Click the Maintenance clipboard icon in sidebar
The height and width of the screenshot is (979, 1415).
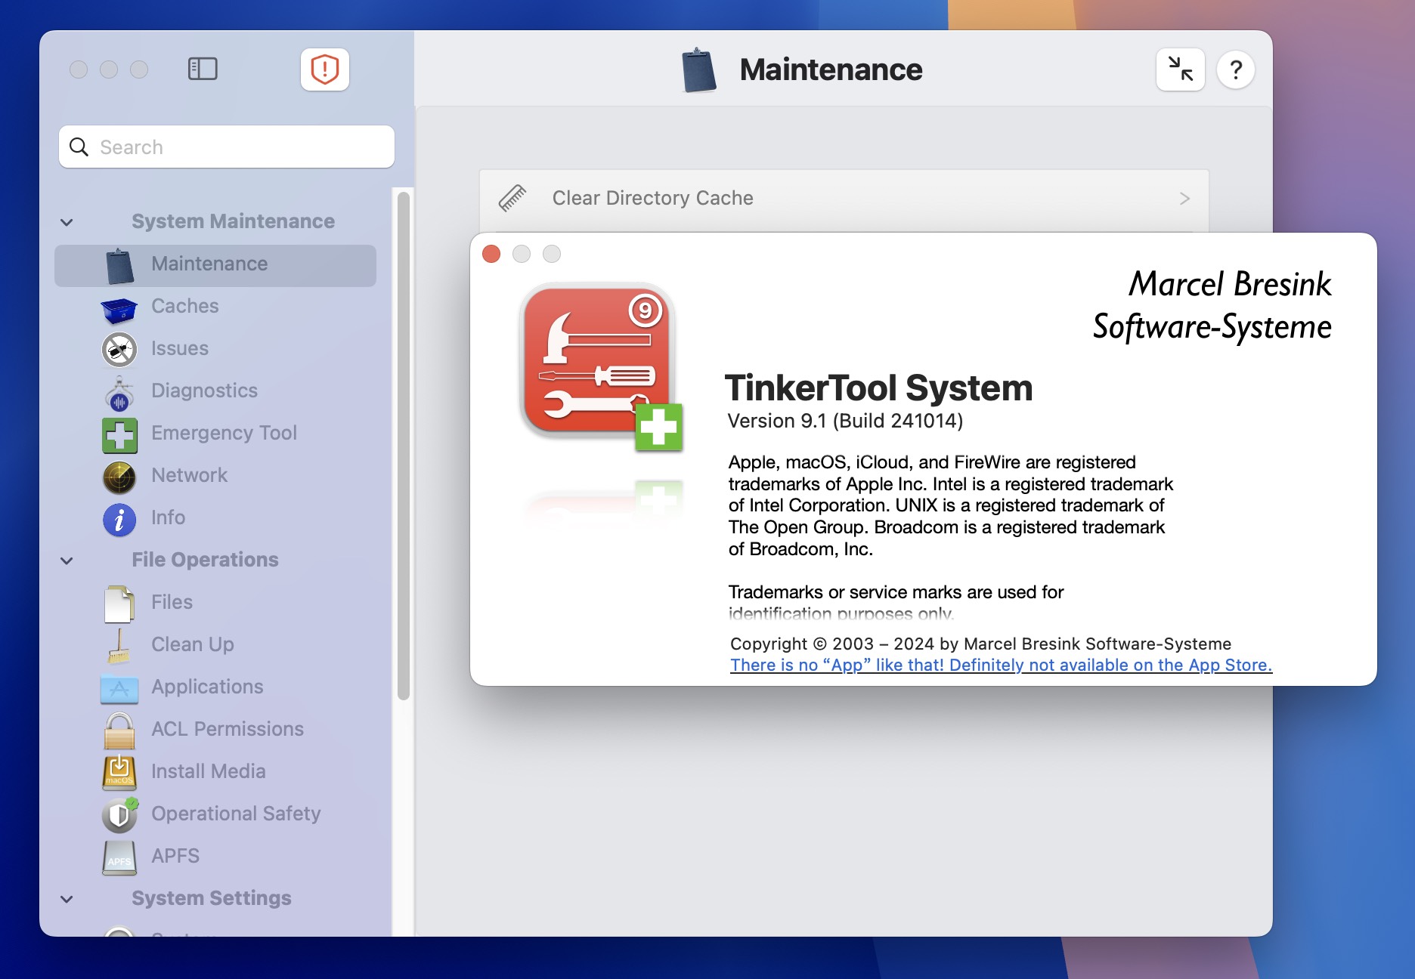tap(119, 266)
